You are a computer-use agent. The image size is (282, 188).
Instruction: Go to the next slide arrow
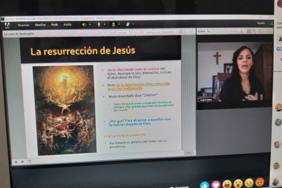click(x=23, y=162)
